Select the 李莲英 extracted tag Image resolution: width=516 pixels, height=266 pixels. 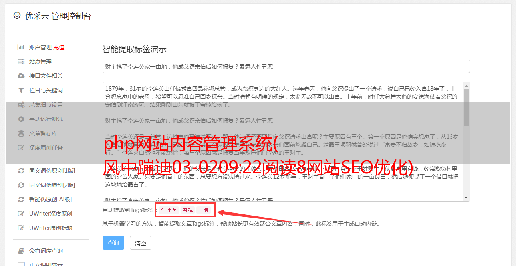pyautogui.click(x=169, y=210)
